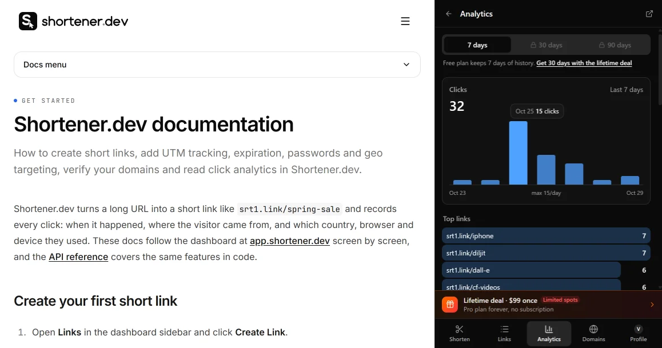The height and width of the screenshot is (348, 662).
Task: Click the Oct 27 chart bar
Action: click(574, 174)
